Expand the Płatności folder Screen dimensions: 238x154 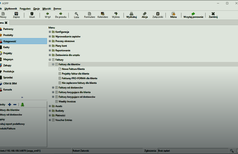[x=50, y=115]
